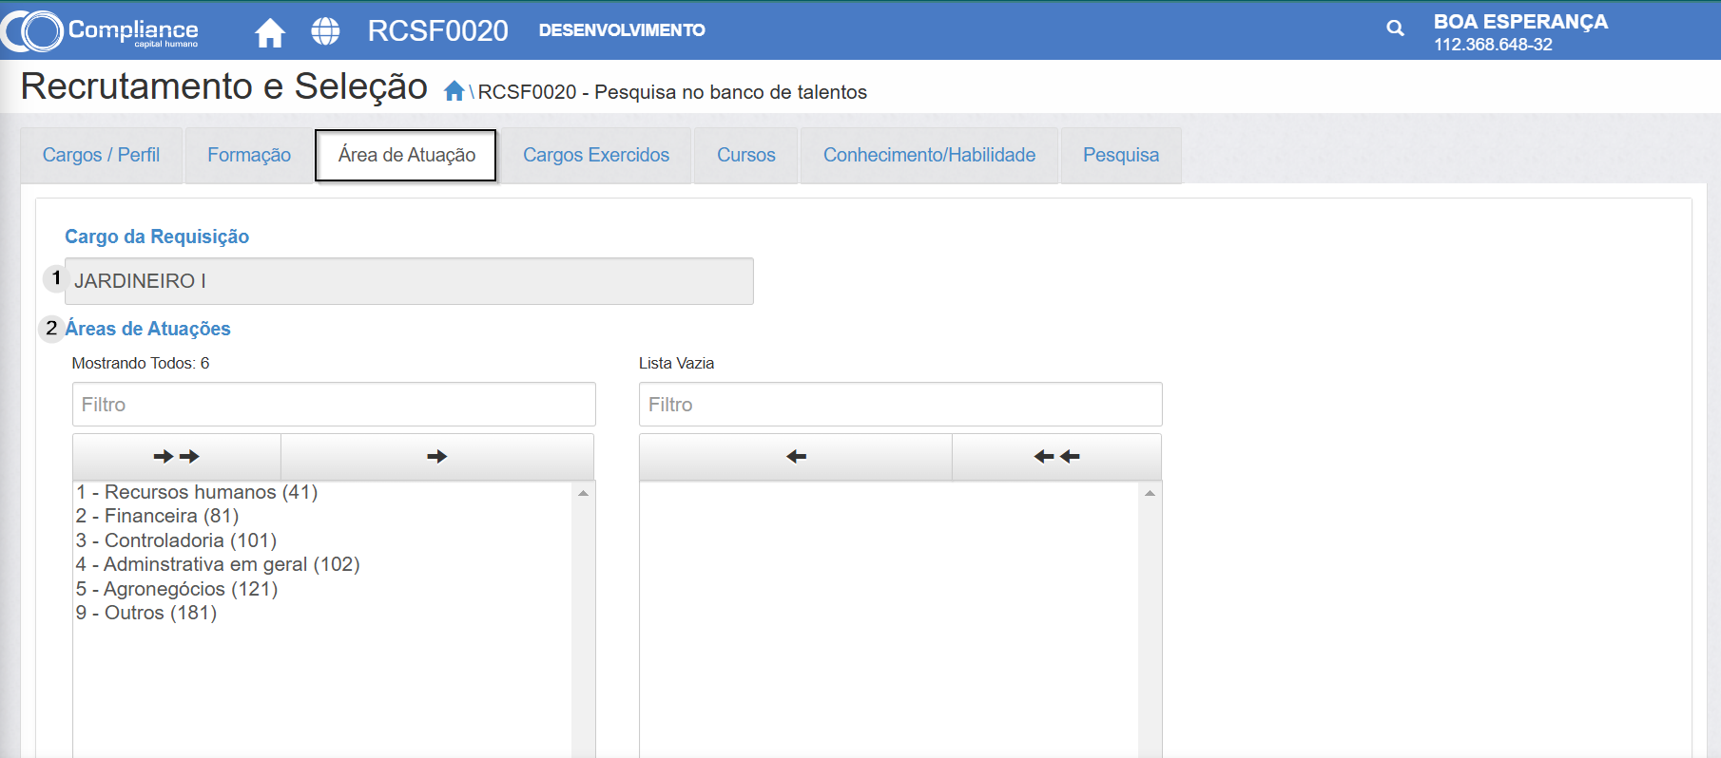
Task: Click the JARDINEIRO I cargo field
Action: [409, 281]
